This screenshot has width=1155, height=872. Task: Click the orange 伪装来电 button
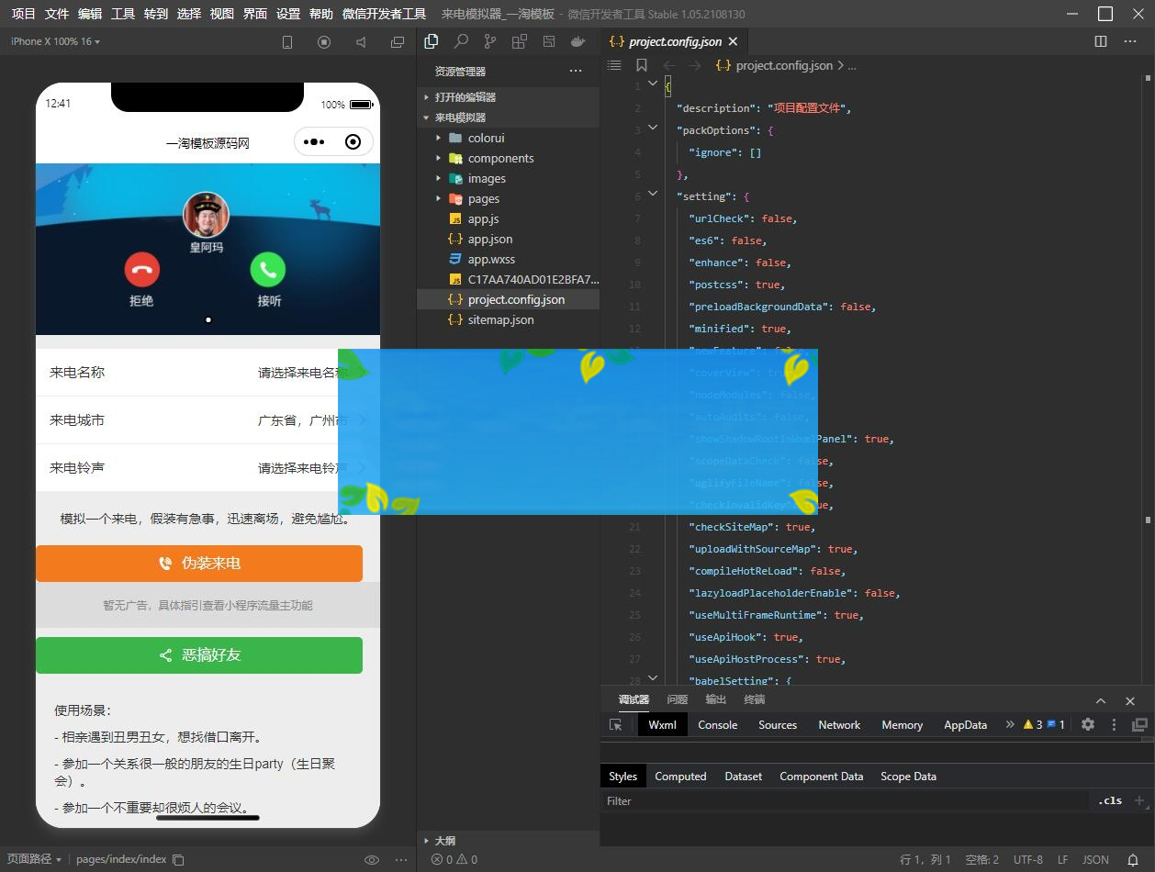(x=199, y=563)
